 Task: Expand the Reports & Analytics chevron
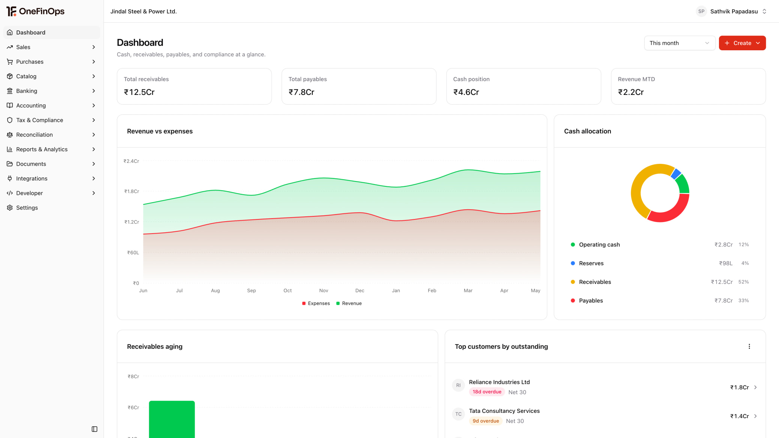coord(94,150)
